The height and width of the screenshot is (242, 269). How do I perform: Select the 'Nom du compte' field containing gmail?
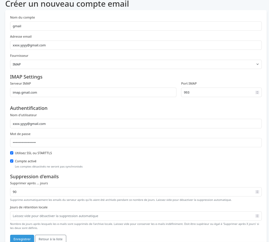136,26
